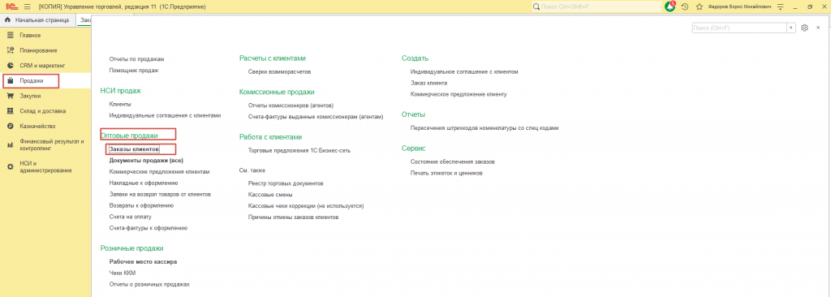The height and width of the screenshot is (297, 831).
Task: Click the Финансовый результат chart icon
Action: pyautogui.click(x=10, y=144)
